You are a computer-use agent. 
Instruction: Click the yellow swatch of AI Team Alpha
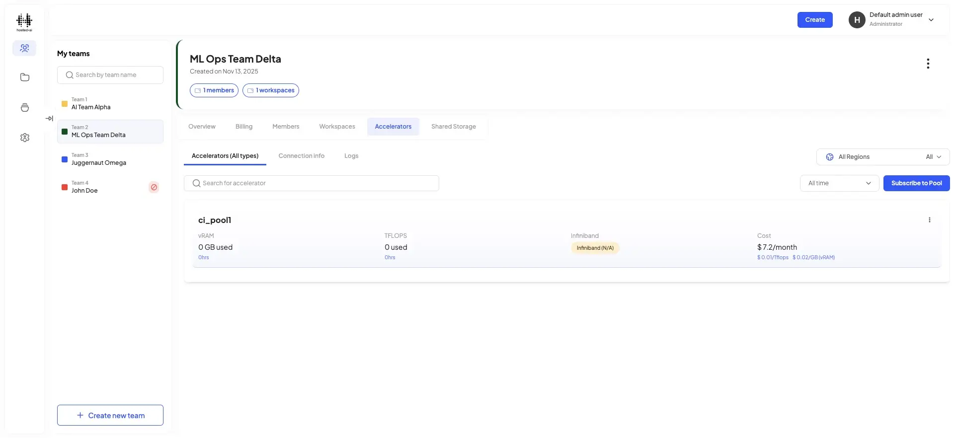pyautogui.click(x=65, y=104)
